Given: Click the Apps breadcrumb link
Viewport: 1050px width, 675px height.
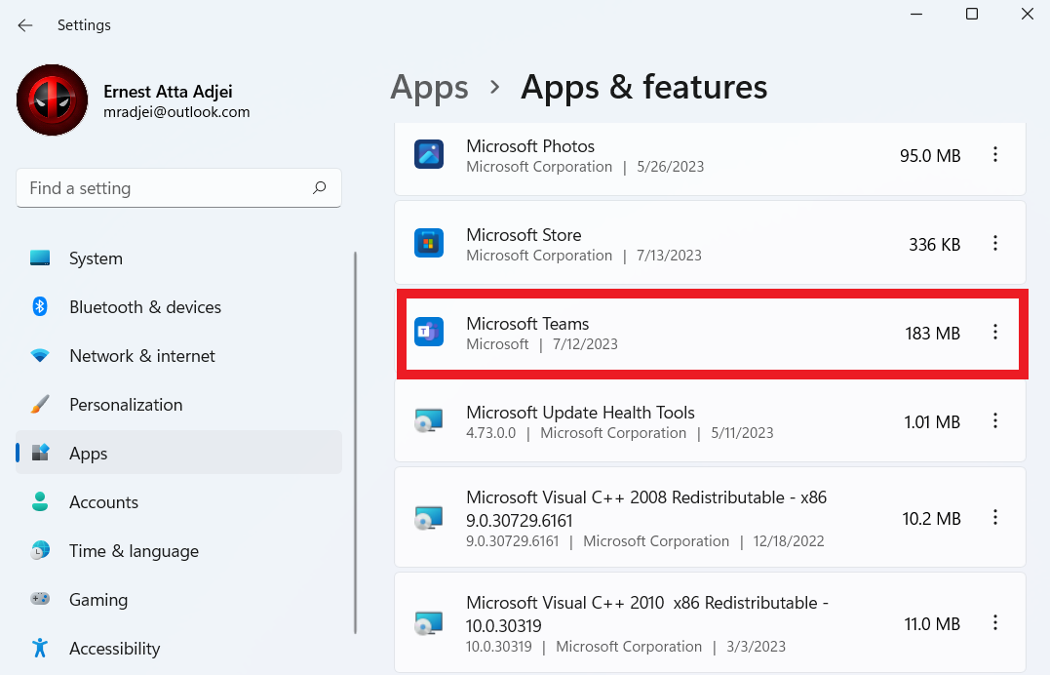Looking at the screenshot, I should pos(429,88).
